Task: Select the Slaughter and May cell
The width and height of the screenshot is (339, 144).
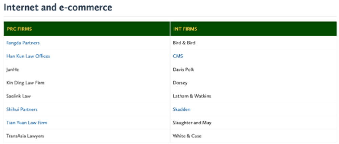Action: coord(254,123)
